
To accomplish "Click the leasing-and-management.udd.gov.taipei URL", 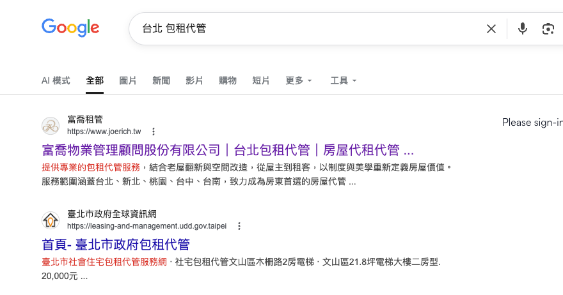I will (147, 226).
